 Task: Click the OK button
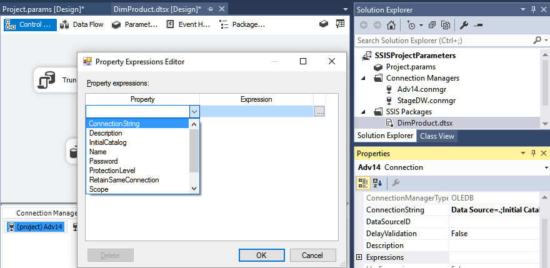pyautogui.click(x=261, y=255)
